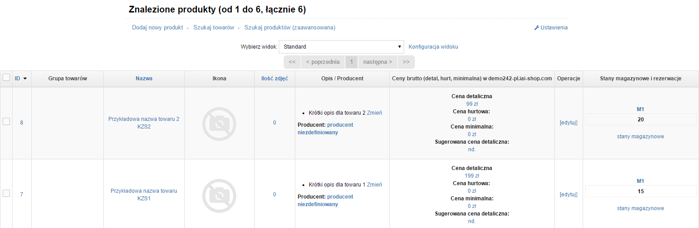Tick the select-all checkbox in table header
Viewport: 699px width, 228px height.
coord(6,78)
